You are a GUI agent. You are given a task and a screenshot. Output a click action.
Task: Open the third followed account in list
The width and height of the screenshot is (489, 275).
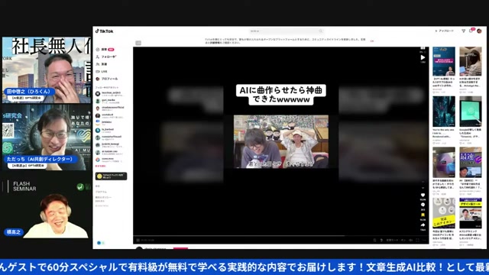[x=109, y=108]
